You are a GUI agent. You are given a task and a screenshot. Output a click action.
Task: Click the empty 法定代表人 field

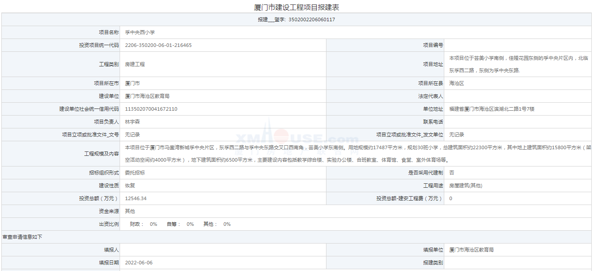(518, 96)
